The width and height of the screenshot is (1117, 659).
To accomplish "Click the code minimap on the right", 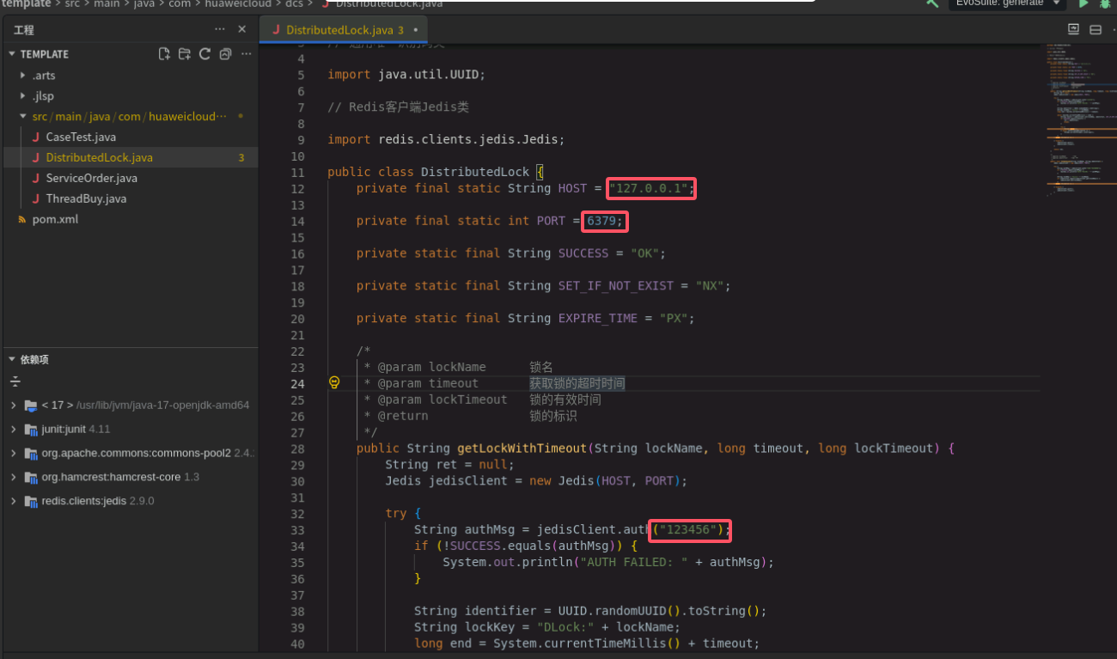I will coord(1080,120).
